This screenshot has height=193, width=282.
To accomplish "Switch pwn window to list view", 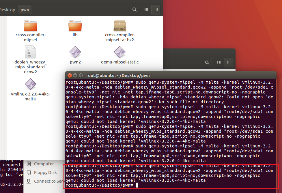I will click(x=146, y=10).
